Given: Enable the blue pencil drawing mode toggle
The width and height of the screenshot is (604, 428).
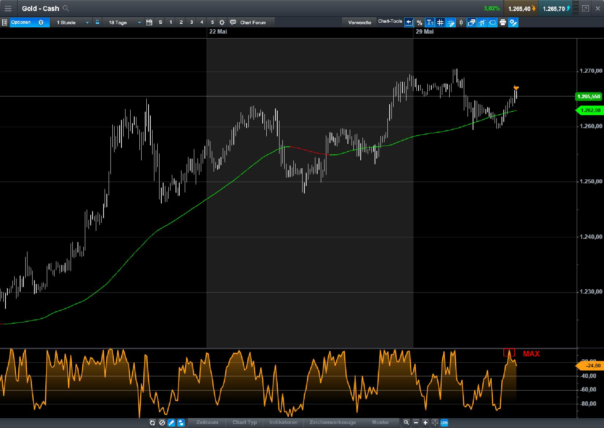Looking at the screenshot, I should point(171,423).
